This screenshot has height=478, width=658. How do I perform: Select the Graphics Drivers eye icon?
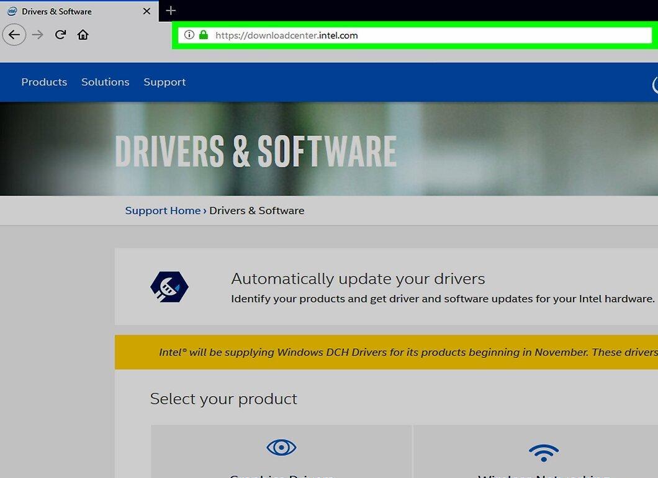coord(282,448)
